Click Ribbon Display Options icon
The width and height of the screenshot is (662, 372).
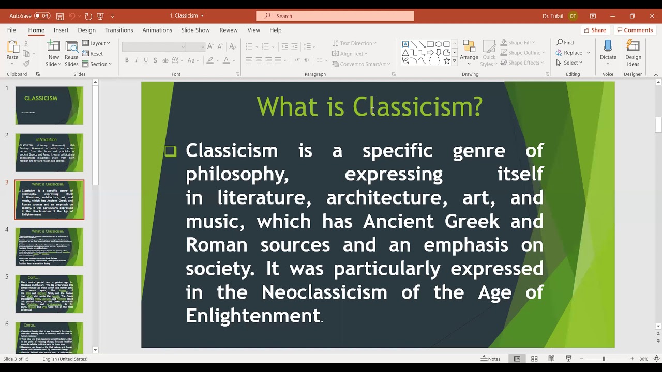click(593, 16)
